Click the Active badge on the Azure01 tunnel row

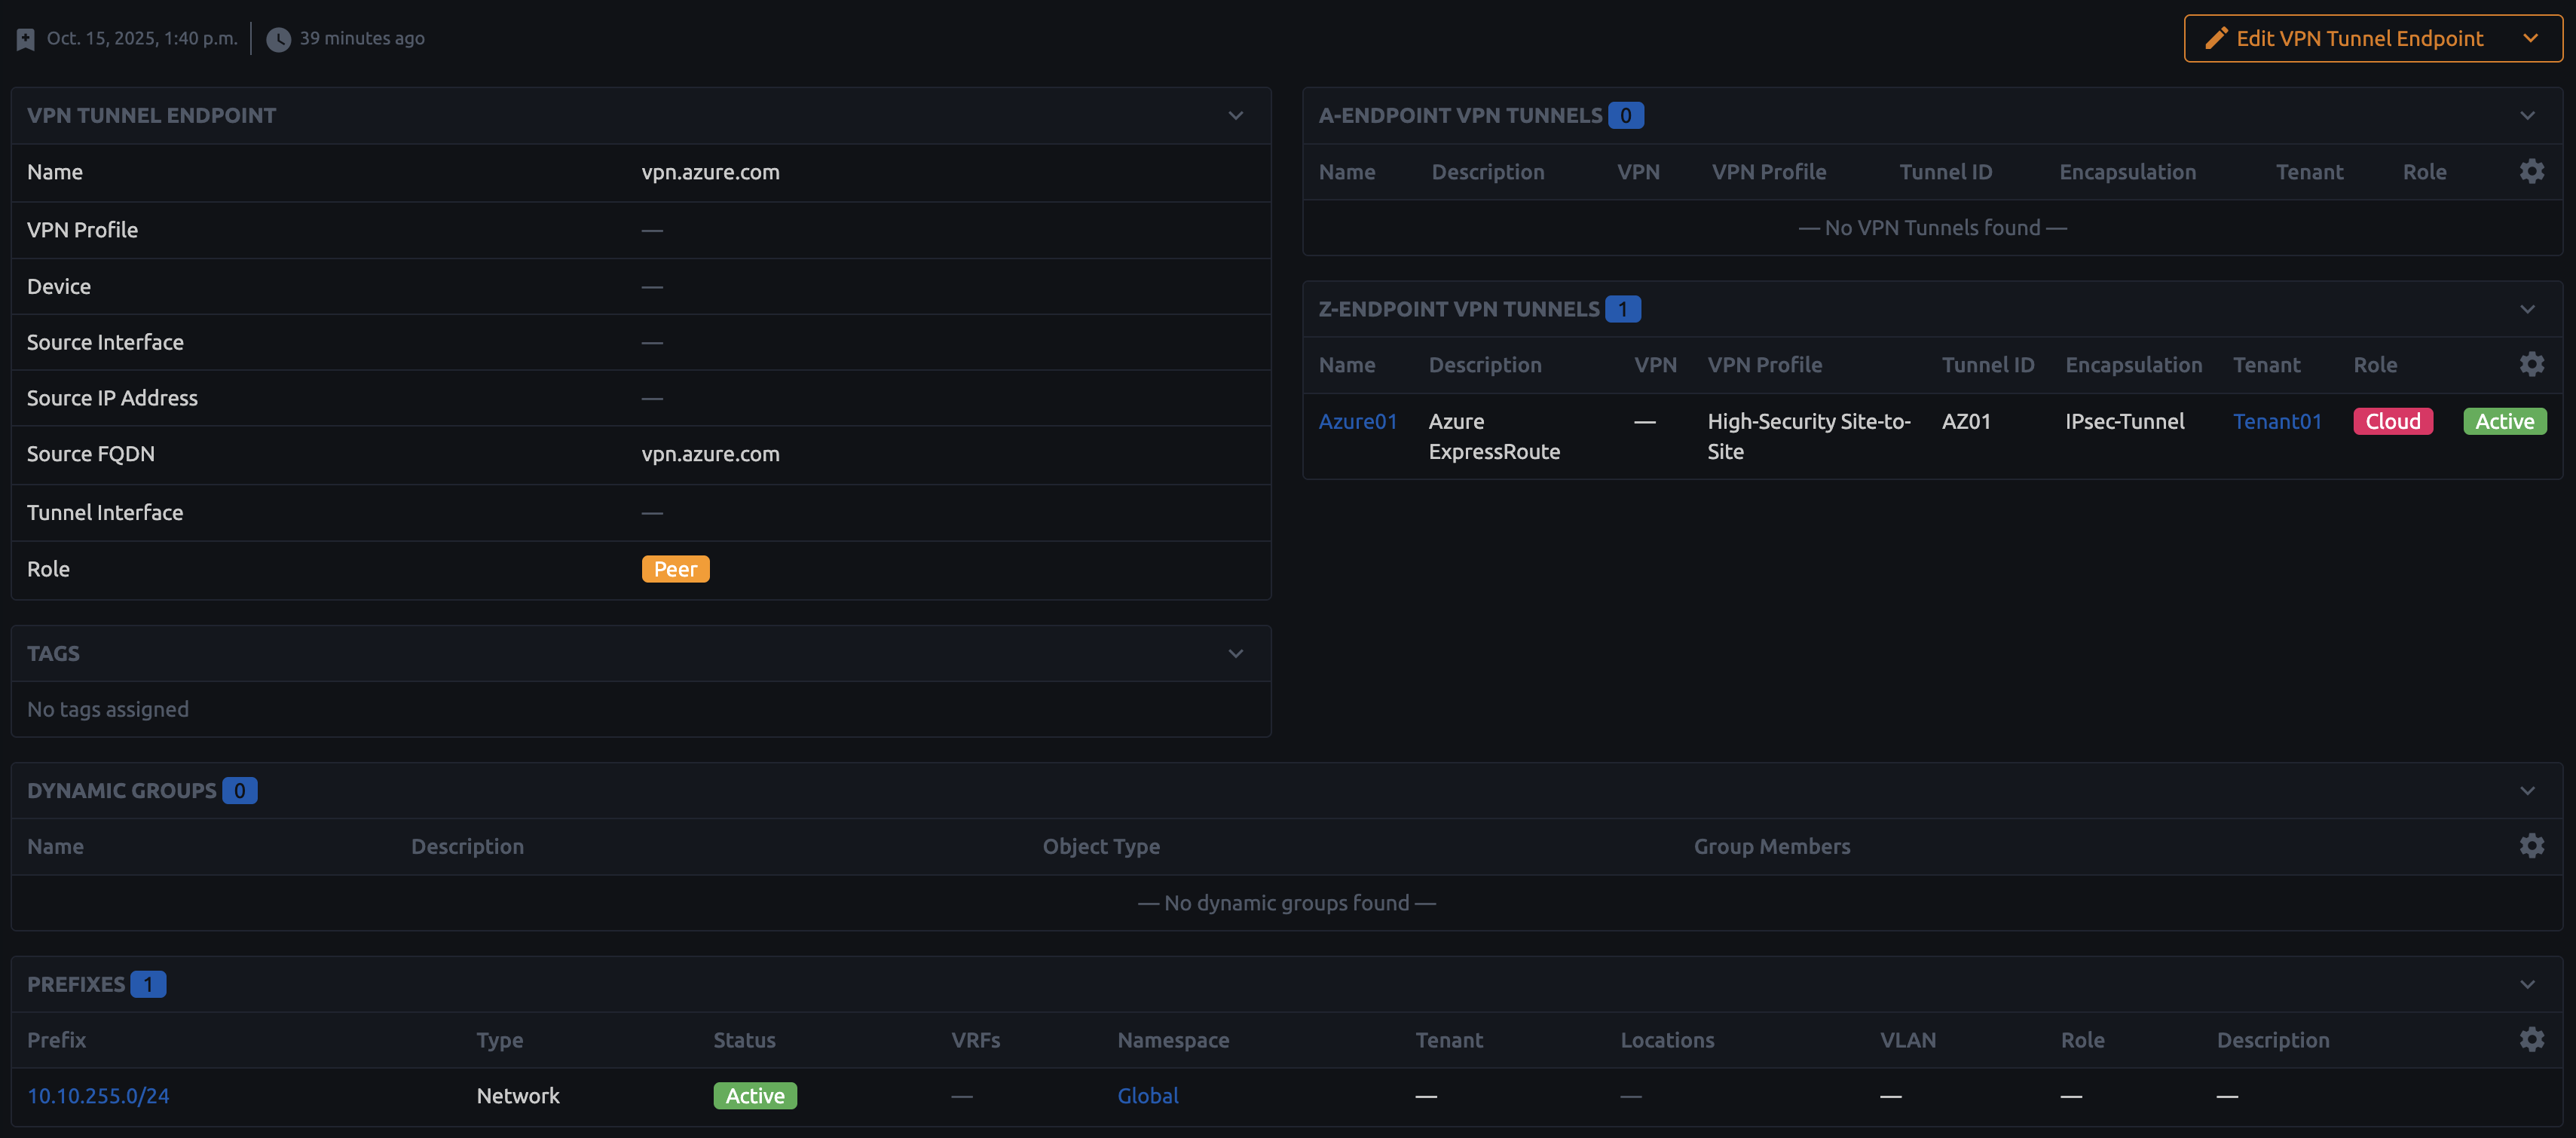click(x=2504, y=421)
